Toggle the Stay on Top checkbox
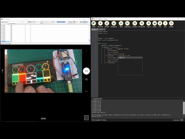 [69, 23]
